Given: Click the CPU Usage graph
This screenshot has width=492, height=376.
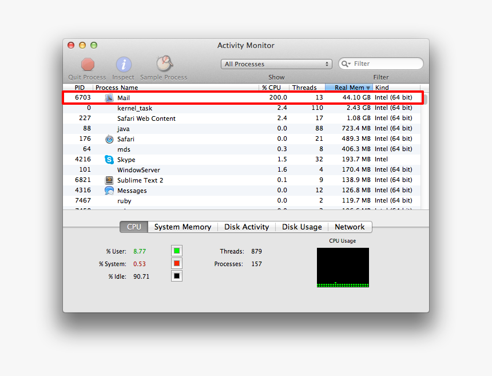Looking at the screenshot, I should coord(343,267).
